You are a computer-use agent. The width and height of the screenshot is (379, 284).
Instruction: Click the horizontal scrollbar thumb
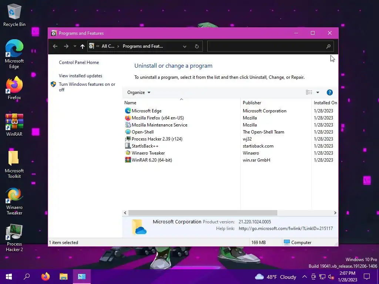(x=202, y=213)
